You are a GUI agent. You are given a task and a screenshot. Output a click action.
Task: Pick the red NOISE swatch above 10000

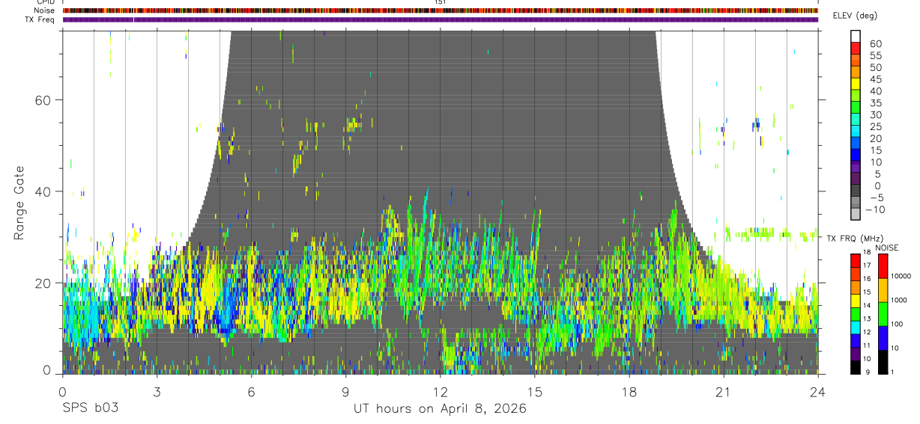[883, 266]
